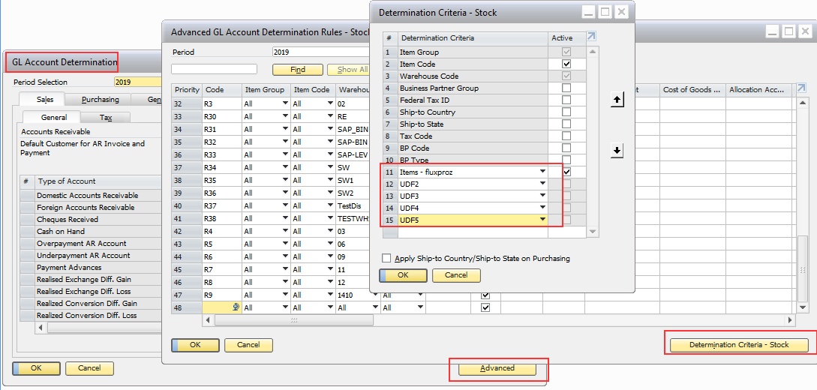This screenshot has width=817, height=390.
Task: Expand the Items - fluxproz dropdown
Action: coord(542,172)
